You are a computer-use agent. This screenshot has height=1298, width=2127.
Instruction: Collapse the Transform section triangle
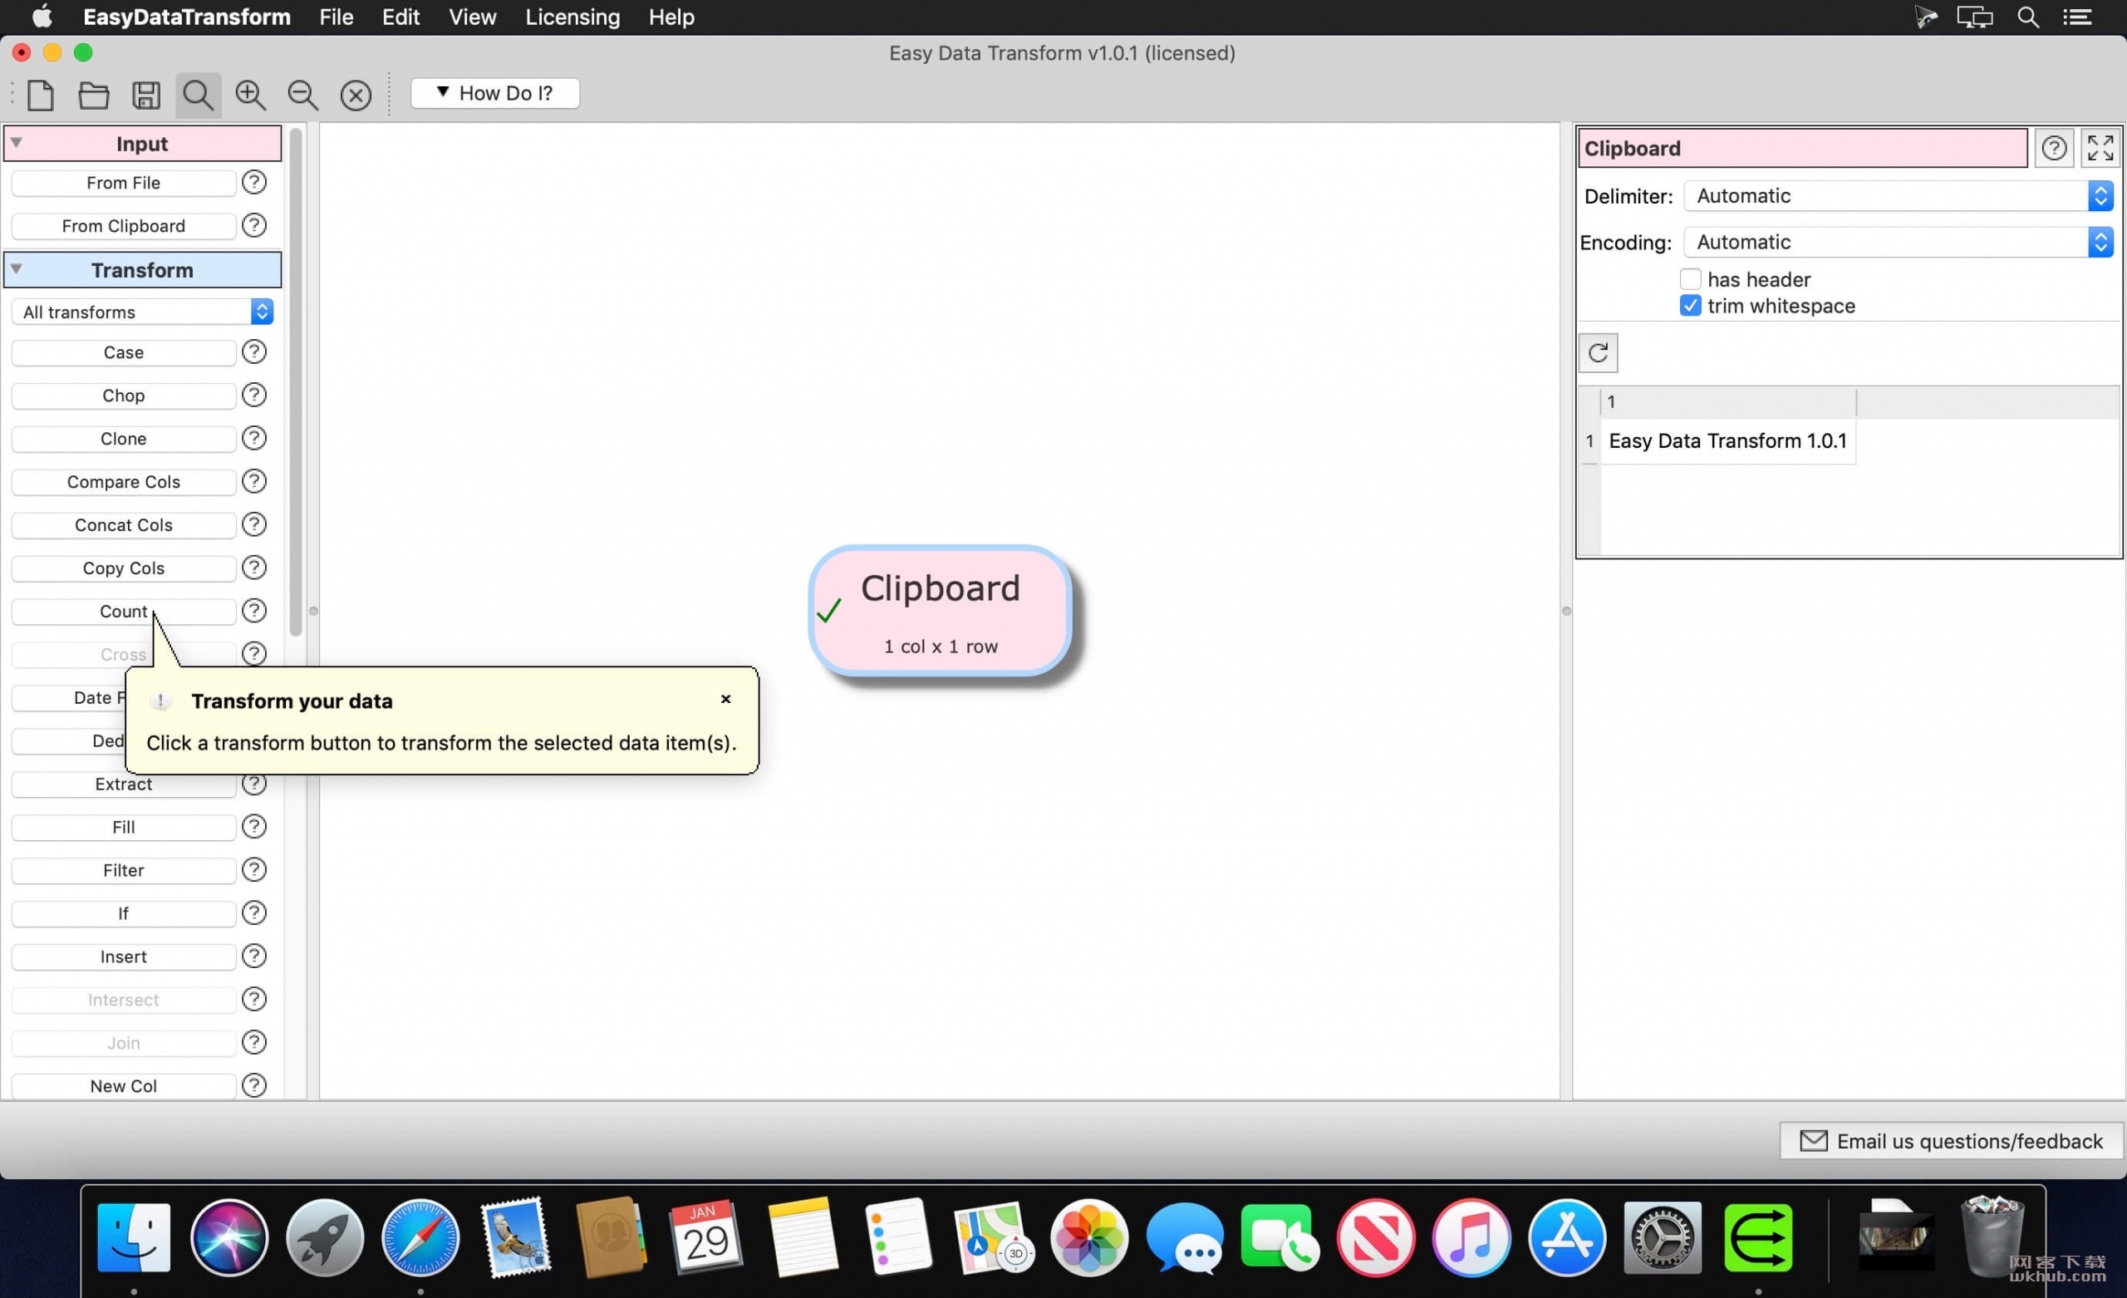(x=17, y=268)
